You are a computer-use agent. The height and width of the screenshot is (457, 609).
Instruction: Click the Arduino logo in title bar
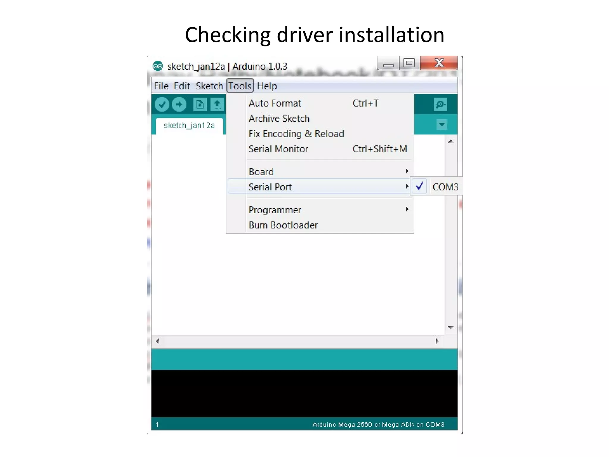point(158,66)
